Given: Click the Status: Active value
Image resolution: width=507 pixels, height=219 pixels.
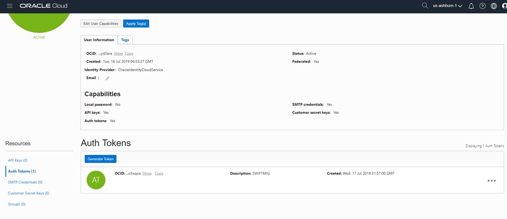Looking at the screenshot, I should pos(311,53).
